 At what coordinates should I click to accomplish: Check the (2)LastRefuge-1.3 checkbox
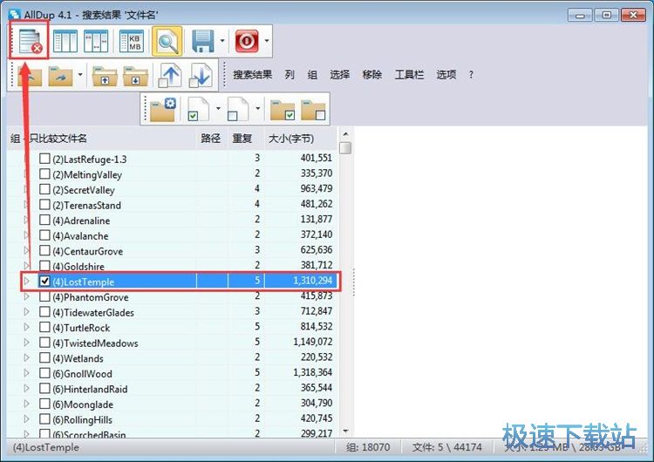(44, 159)
